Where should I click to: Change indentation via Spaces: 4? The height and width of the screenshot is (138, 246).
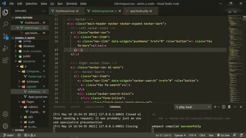pos(180,135)
